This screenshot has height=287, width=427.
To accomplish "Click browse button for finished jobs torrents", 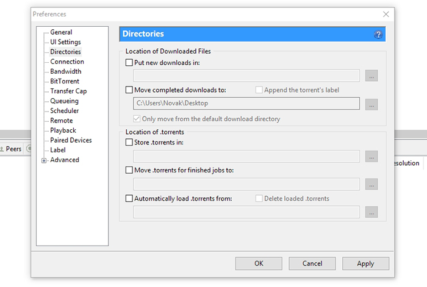I will point(371,184).
